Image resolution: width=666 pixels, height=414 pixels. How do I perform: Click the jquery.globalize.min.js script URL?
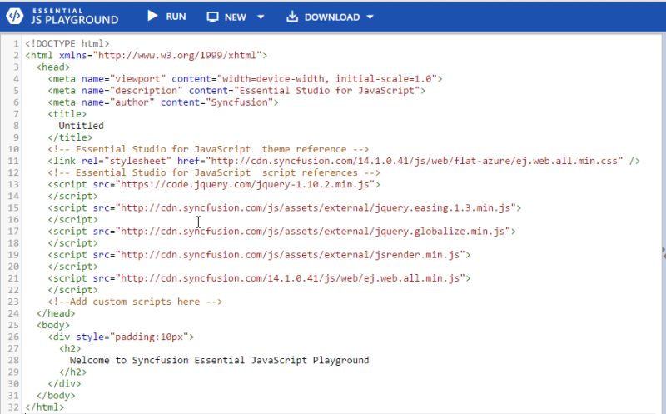point(313,231)
